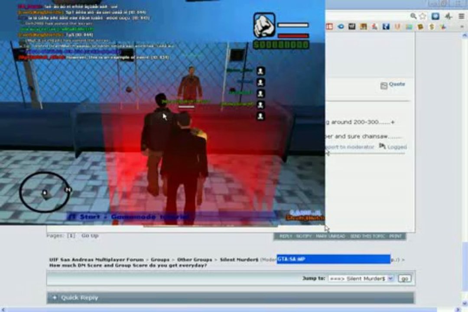Click the REPLY button
This screenshot has height=312, width=468.
(x=286, y=237)
